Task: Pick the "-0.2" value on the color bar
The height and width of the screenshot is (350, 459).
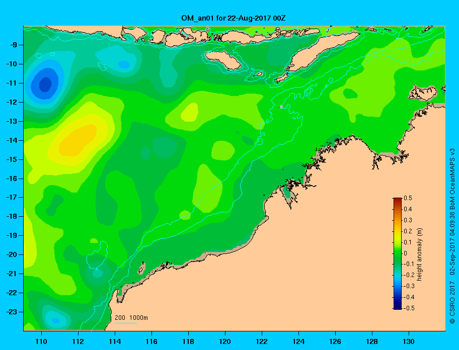Action: pyautogui.click(x=409, y=275)
